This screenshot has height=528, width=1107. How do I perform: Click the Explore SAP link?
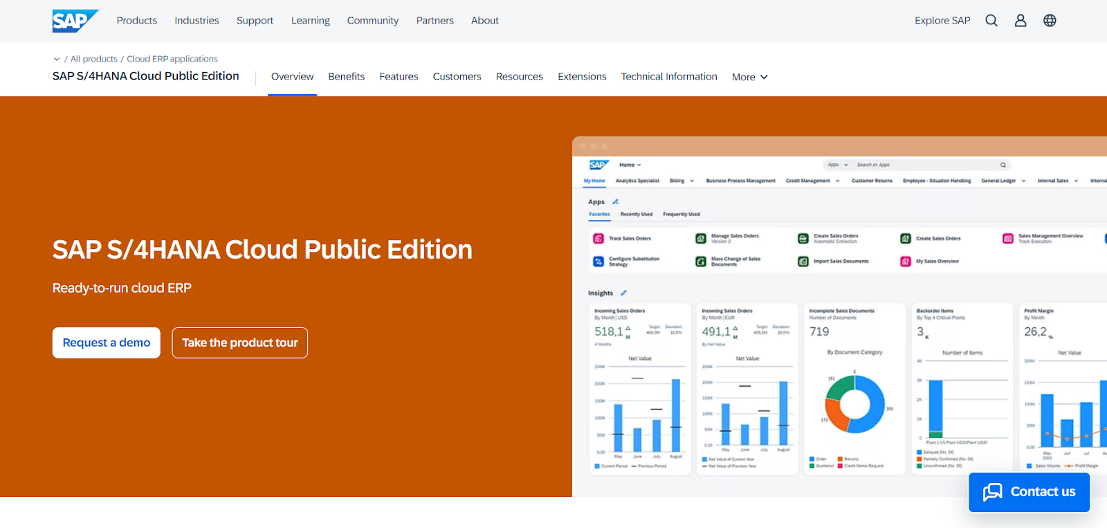[x=942, y=21]
